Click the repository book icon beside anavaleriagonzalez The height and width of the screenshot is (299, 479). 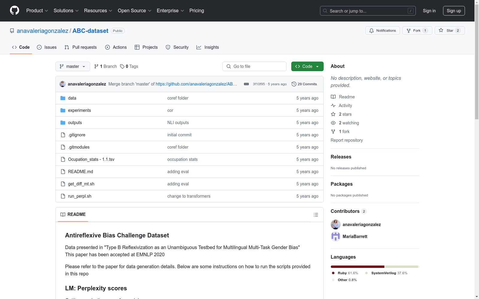pos(12,31)
